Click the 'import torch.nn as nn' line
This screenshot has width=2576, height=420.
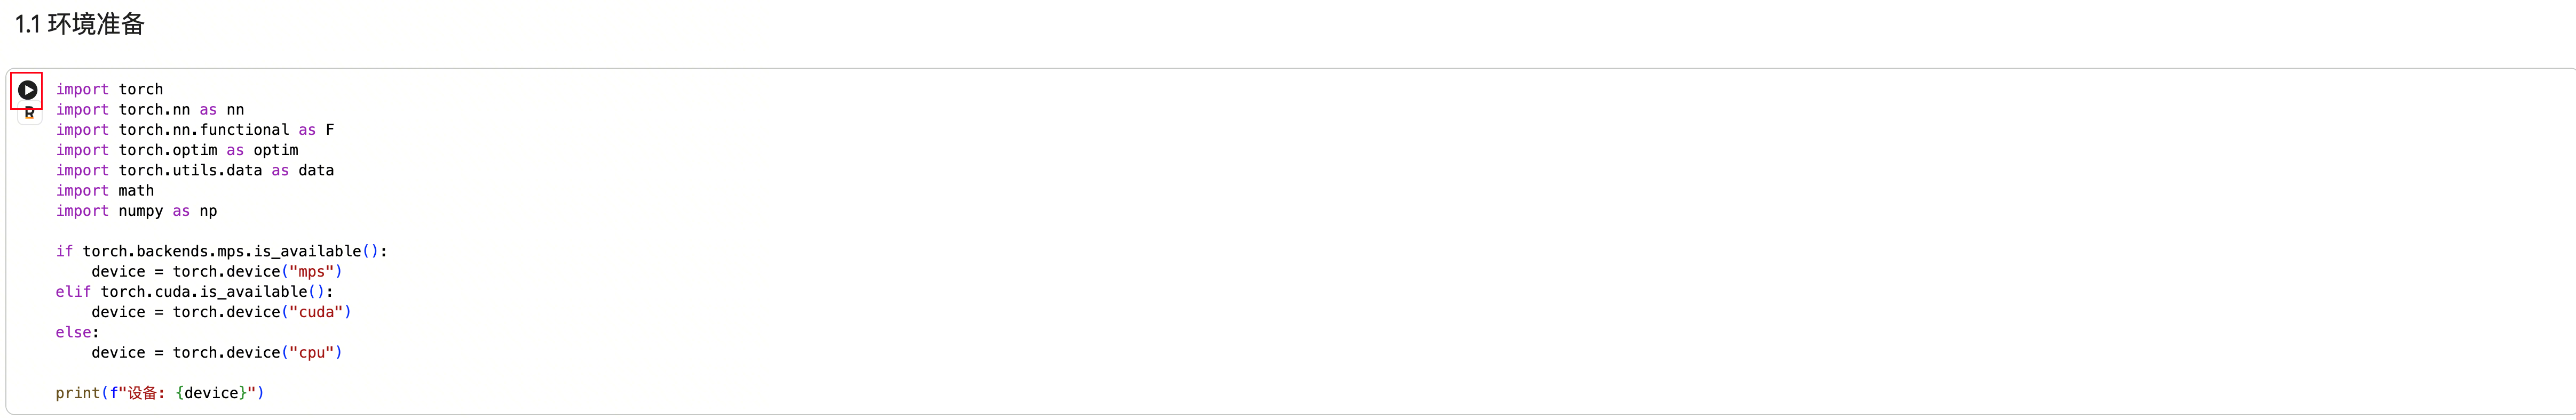pos(150,110)
